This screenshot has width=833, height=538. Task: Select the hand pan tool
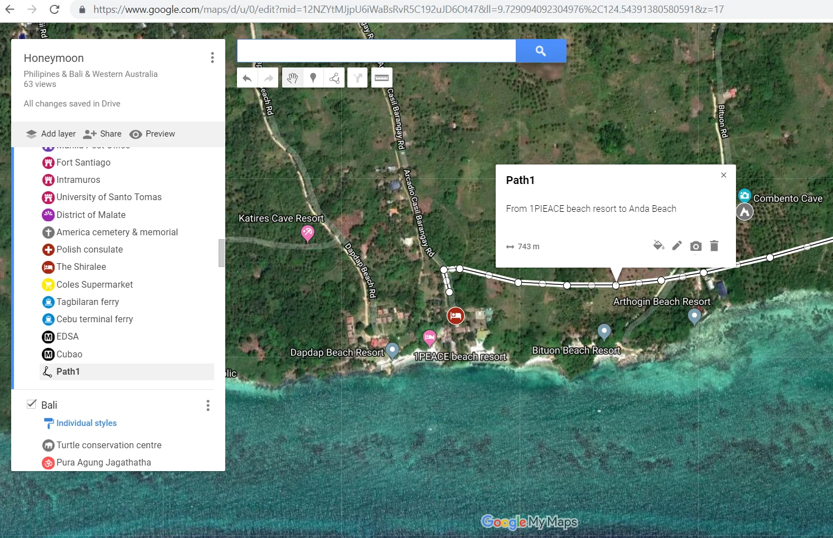292,78
